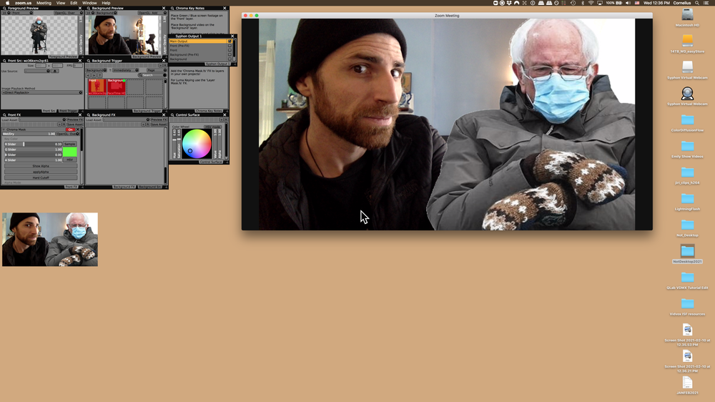This screenshot has width=715, height=402.
Task: Click the question mark button in Background Trigger
Action: 100,75
